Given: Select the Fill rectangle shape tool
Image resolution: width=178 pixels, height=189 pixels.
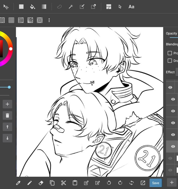Looking at the screenshot, I should (x=21, y=7).
